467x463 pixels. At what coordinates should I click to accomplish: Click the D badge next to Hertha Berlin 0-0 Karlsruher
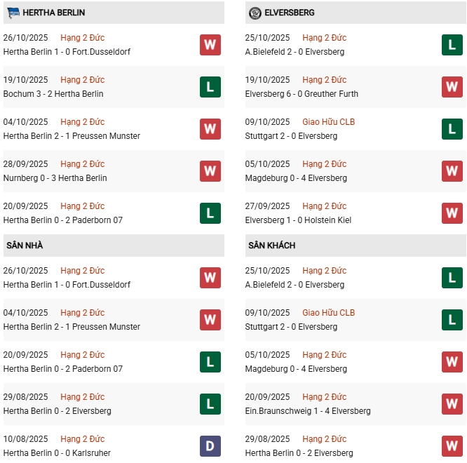pos(210,446)
